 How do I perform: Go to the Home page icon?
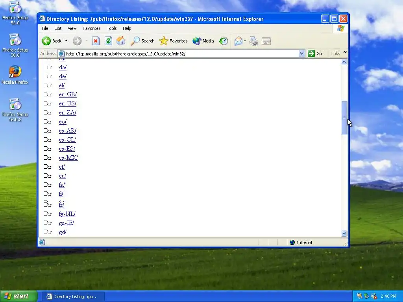(121, 41)
